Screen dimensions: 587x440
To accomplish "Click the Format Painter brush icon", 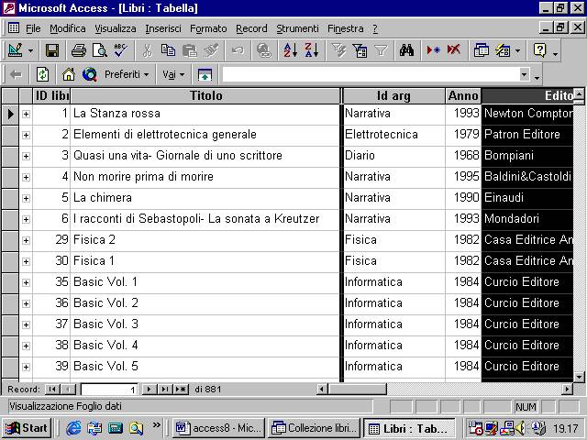I will 211,50.
